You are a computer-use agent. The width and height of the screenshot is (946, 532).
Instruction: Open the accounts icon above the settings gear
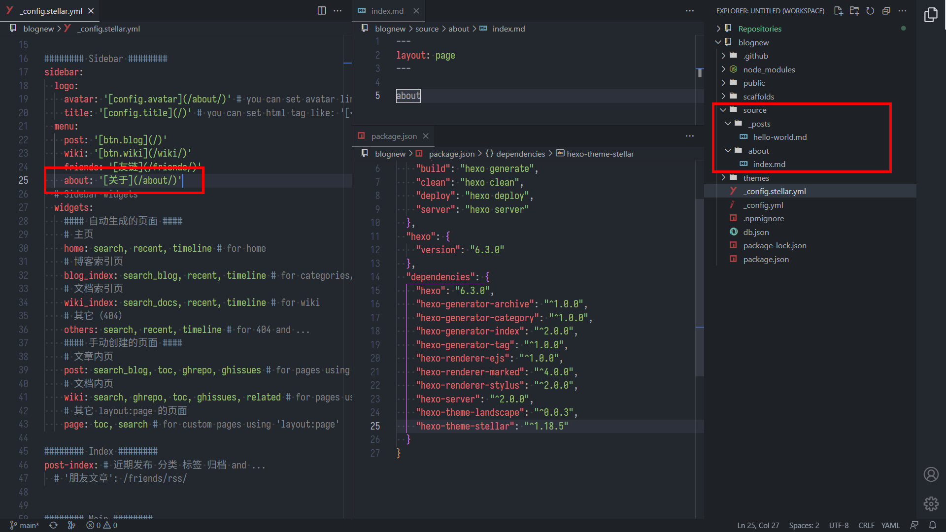931,474
